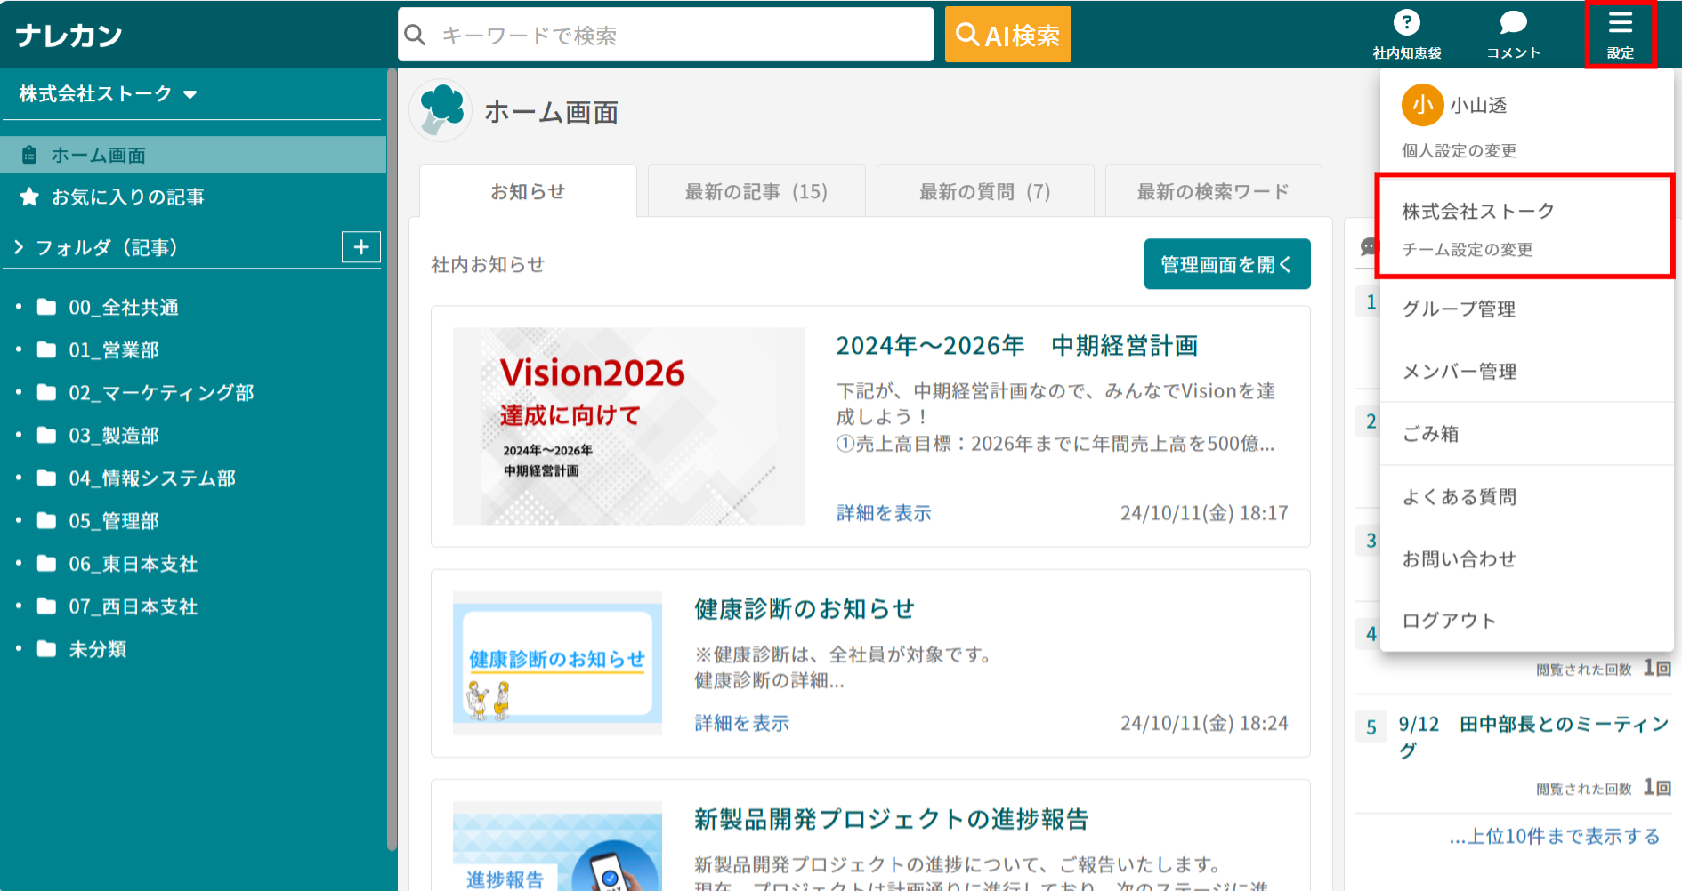
Task: Click the Vision2026 article thumbnail
Action: click(x=628, y=426)
